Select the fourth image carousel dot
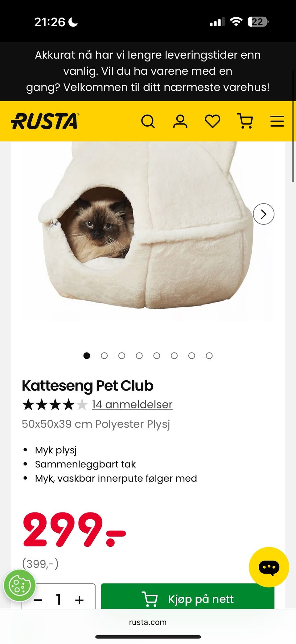The height and width of the screenshot is (644, 296). coord(139,356)
